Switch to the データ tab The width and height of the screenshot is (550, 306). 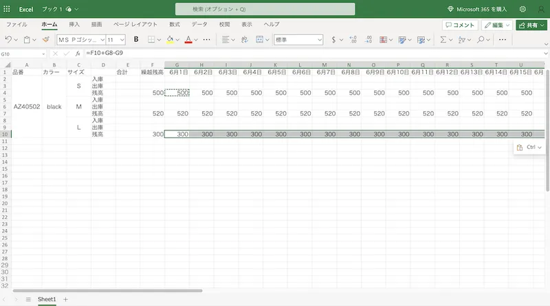(199, 25)
